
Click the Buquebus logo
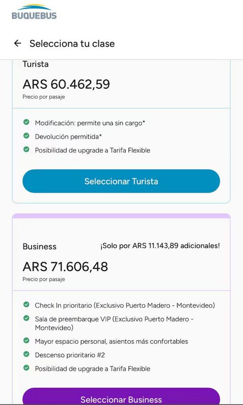[34, 12]
